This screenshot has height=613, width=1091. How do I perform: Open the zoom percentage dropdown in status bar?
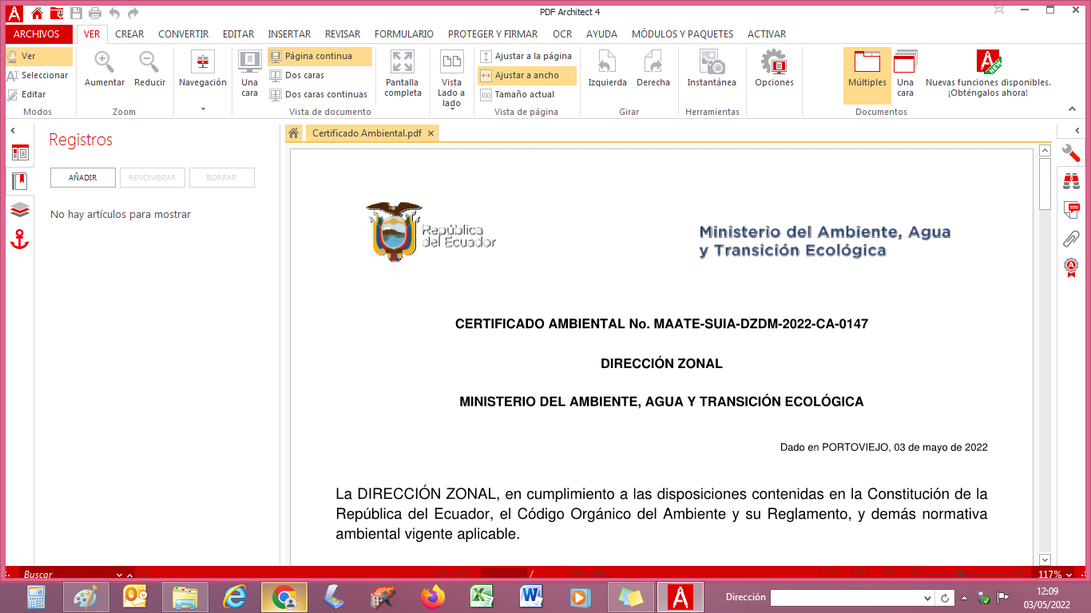1067,575
